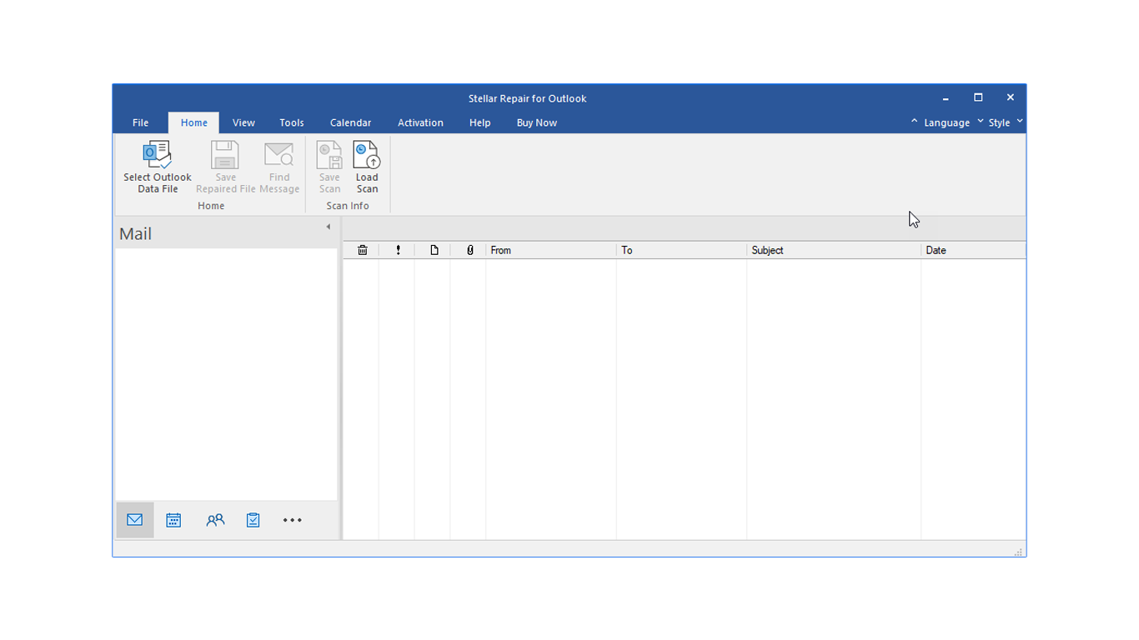Click the Buy Now tab
This screenshot has width=1139, height=640.
[536, 122]
